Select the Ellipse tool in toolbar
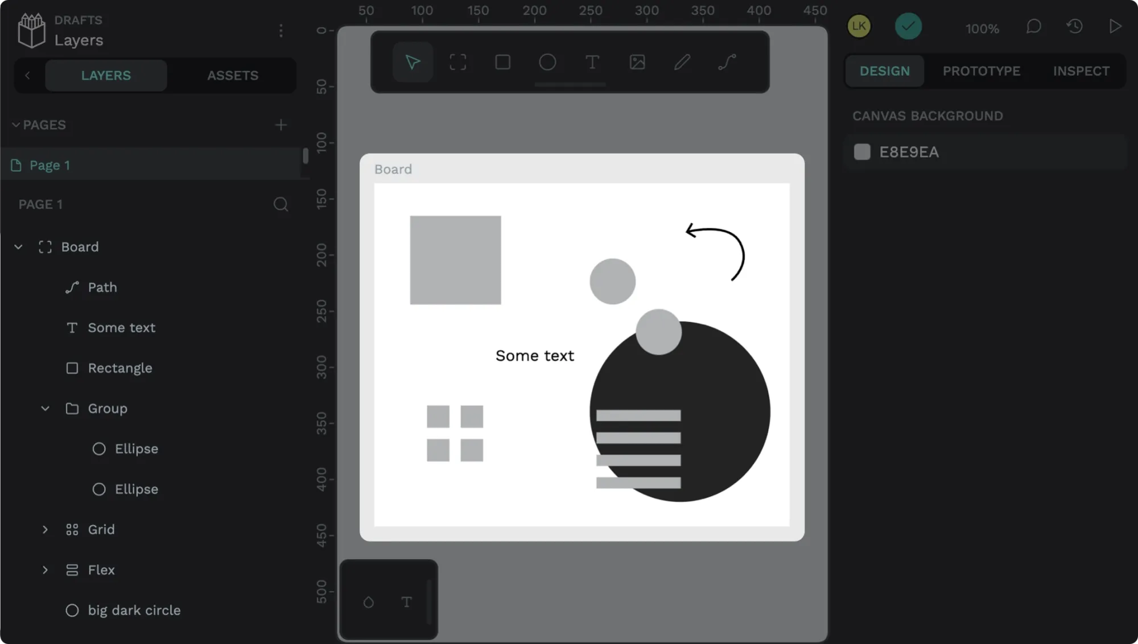 click(x=547, y=62)
